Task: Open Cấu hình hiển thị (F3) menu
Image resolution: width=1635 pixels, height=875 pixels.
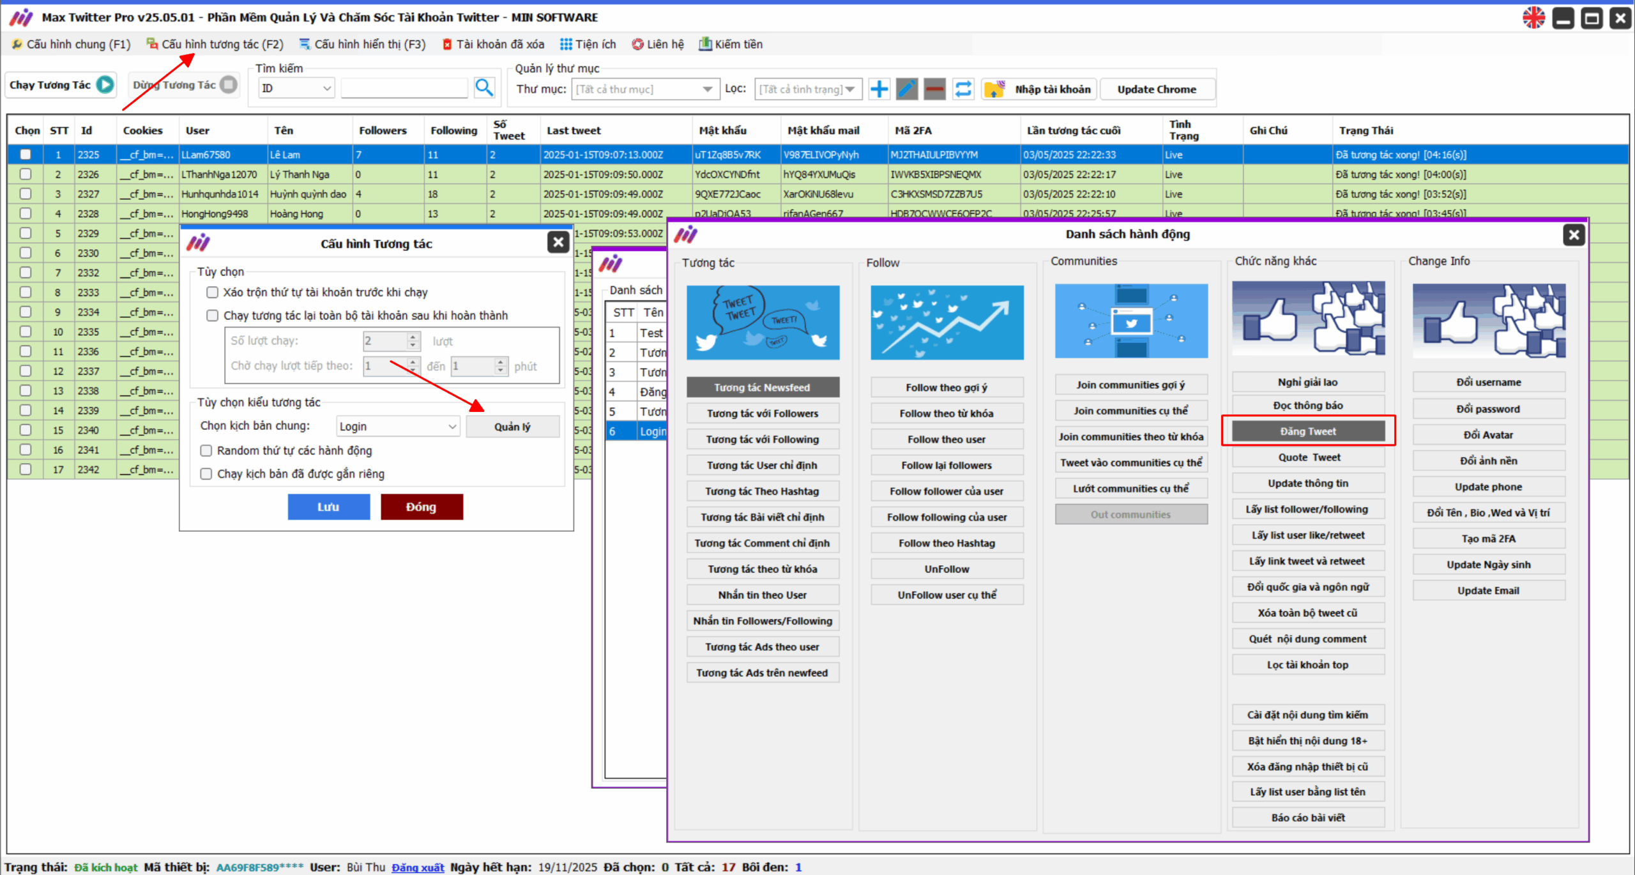Action: [x=362, y=44]
